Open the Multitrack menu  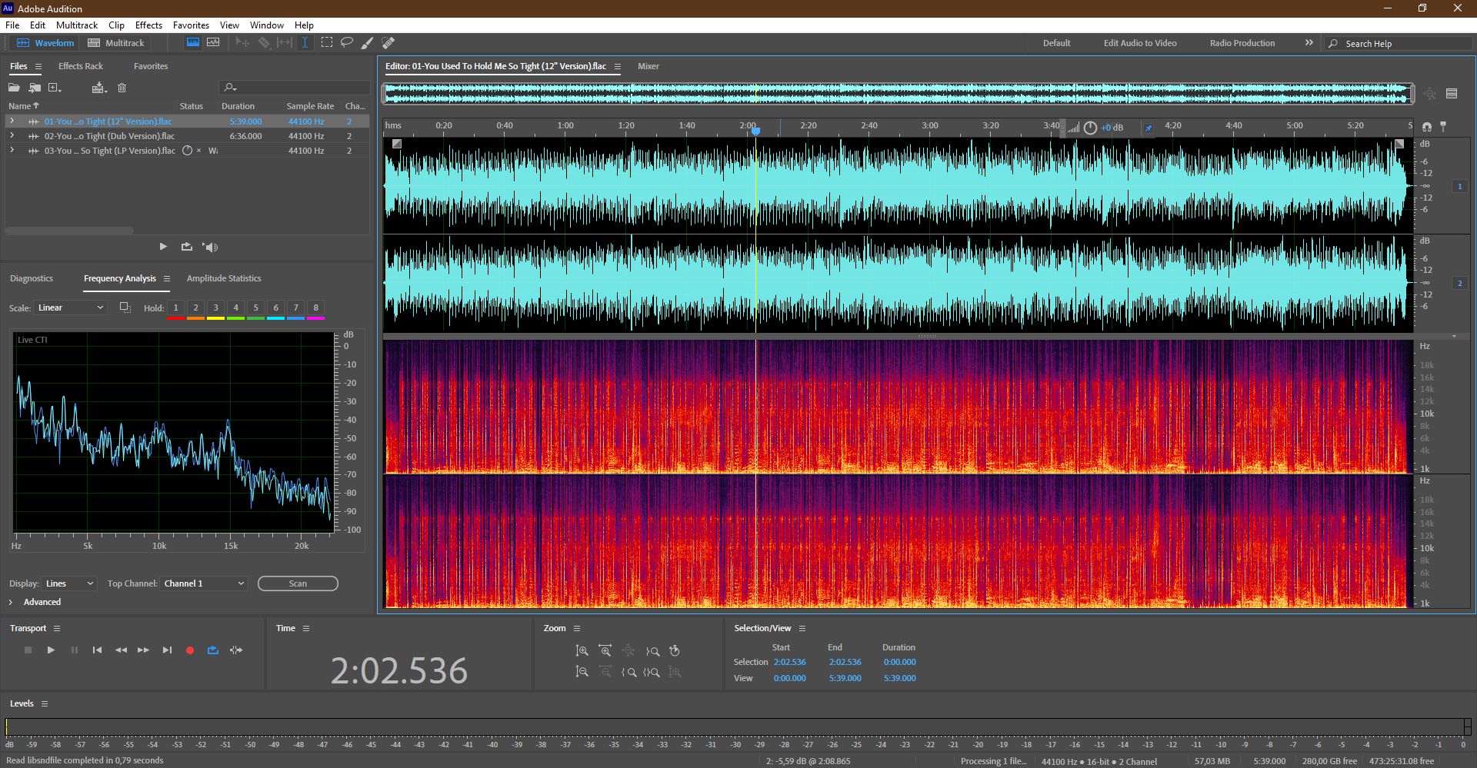coord(77,25)
